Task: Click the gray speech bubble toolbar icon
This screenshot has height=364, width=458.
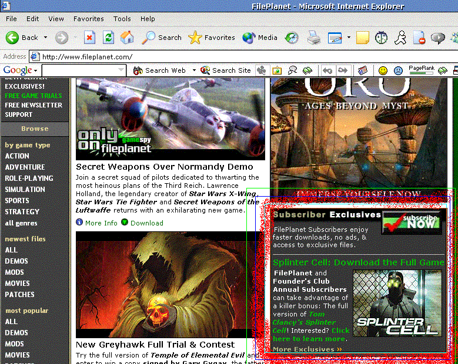Action: coord(437,38)
